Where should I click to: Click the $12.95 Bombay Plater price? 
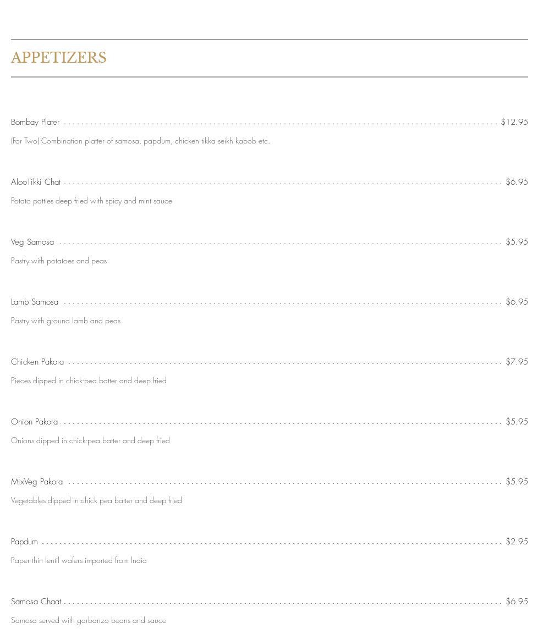tap(514, 122)
